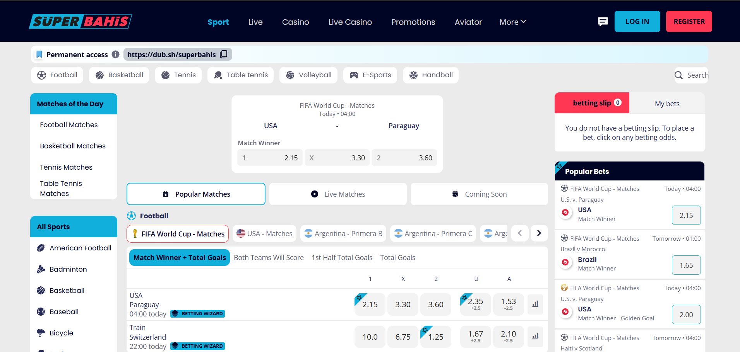Screen dimensions: 740x352
Task: Filter by Volleyball chip
Action: (308, 75)
